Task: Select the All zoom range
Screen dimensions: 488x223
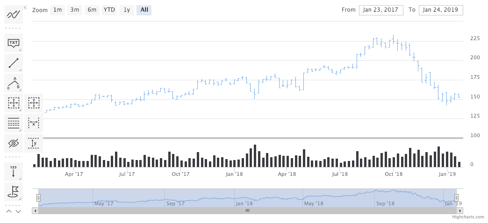Action: [144, 10]
